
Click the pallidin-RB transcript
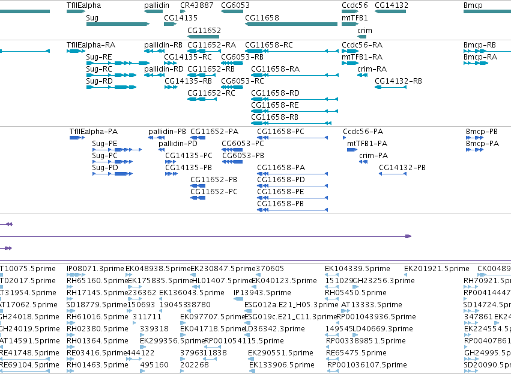[x=154, y=51]
